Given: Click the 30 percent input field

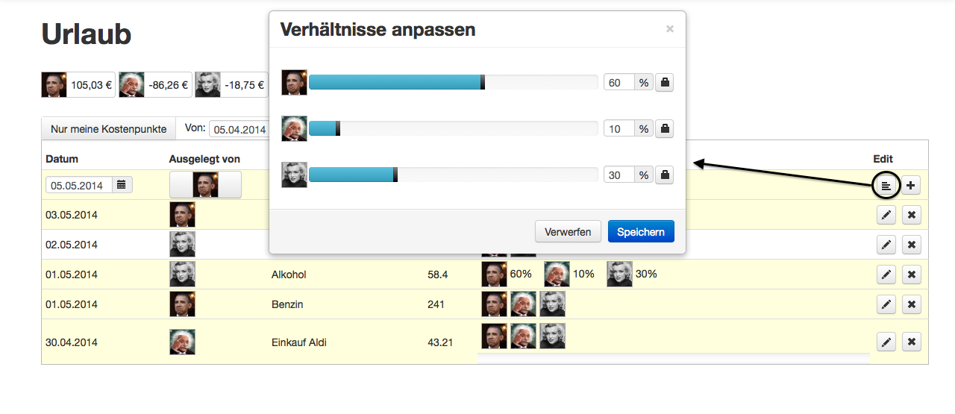Looking at the screenshot, I should 619,175.
